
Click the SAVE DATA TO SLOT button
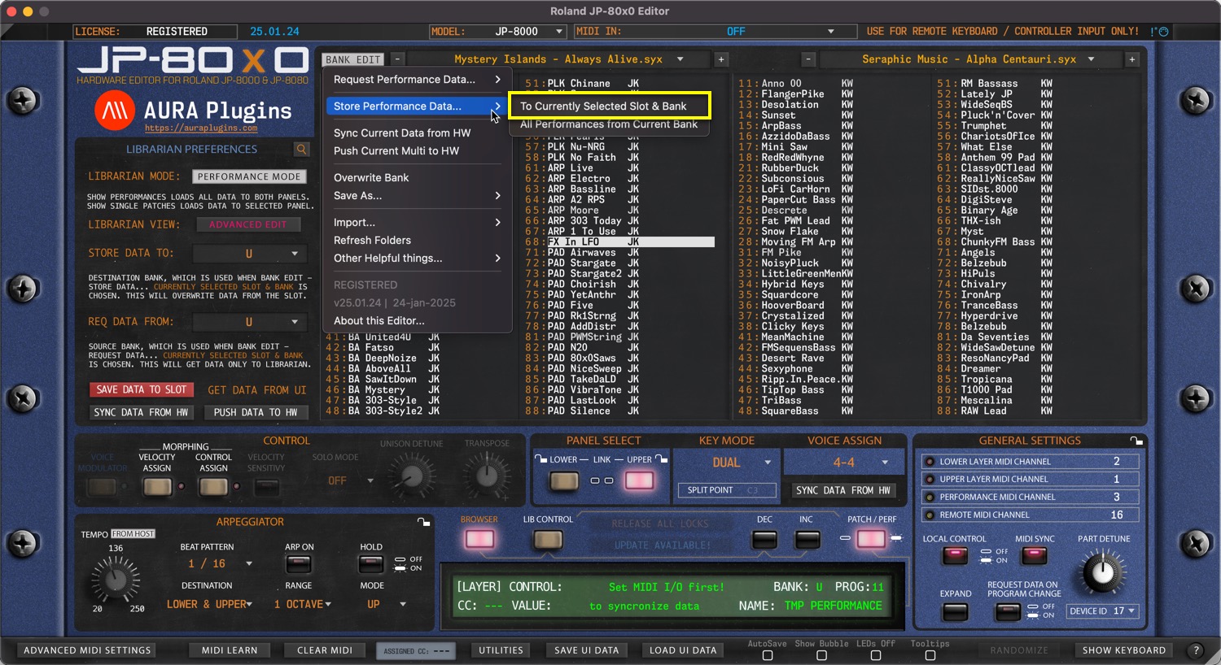coord(142,390)
